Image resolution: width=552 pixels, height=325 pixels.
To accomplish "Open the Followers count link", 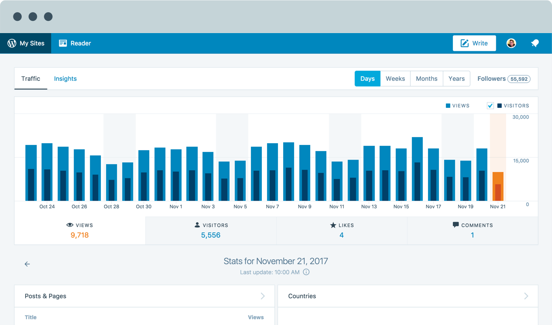I will click(x=504, y=79).
